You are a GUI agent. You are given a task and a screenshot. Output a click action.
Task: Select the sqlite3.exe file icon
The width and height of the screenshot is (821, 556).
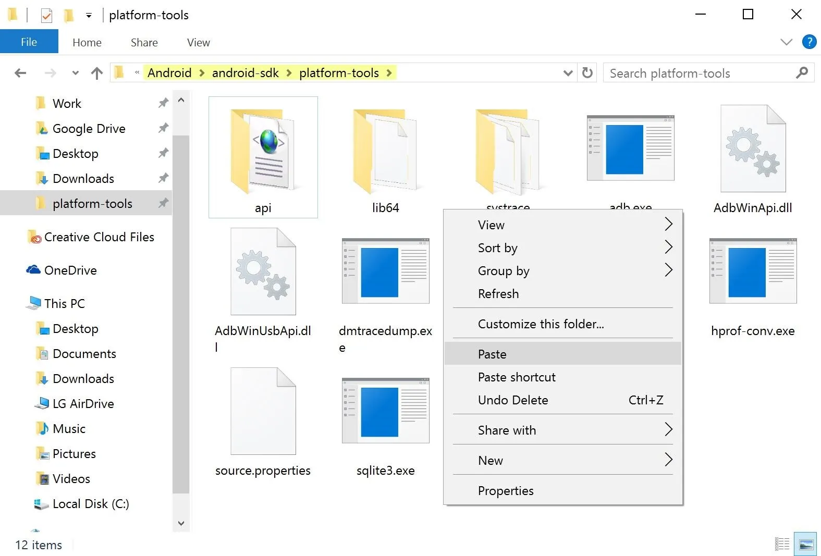pos(385,411)
